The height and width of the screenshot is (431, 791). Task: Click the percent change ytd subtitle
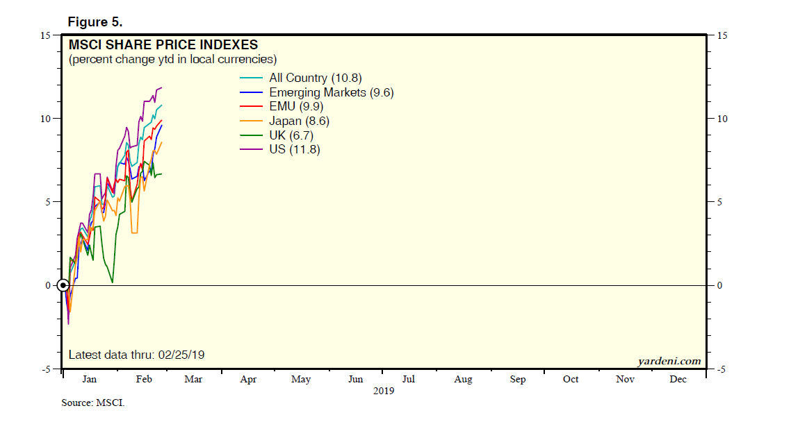point(172,60)
